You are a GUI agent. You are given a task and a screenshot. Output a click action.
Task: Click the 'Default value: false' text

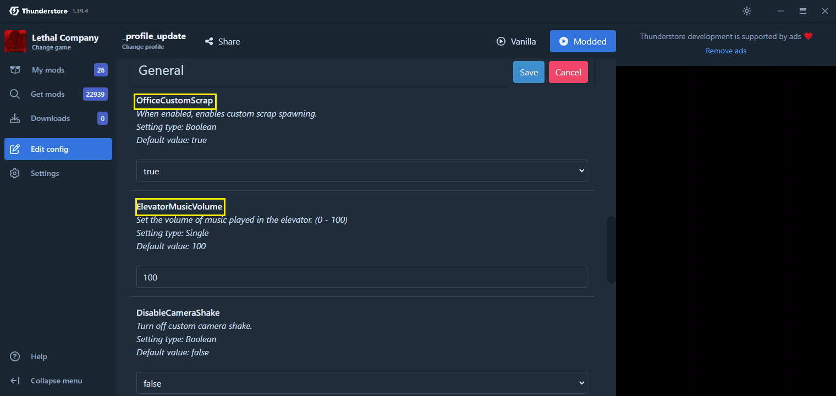tap(173, 352)
